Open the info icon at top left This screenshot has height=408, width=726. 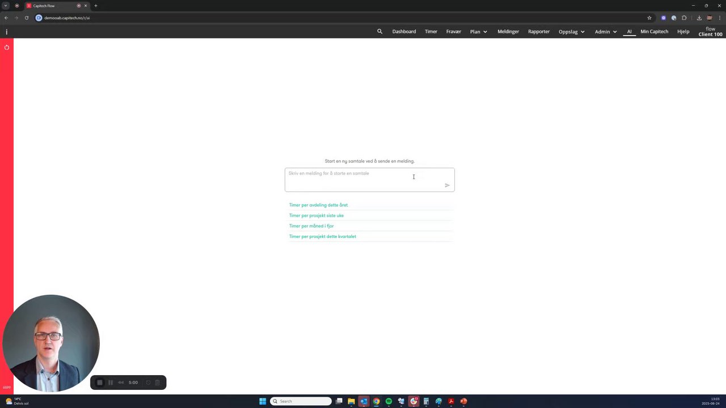pos(7,32)
